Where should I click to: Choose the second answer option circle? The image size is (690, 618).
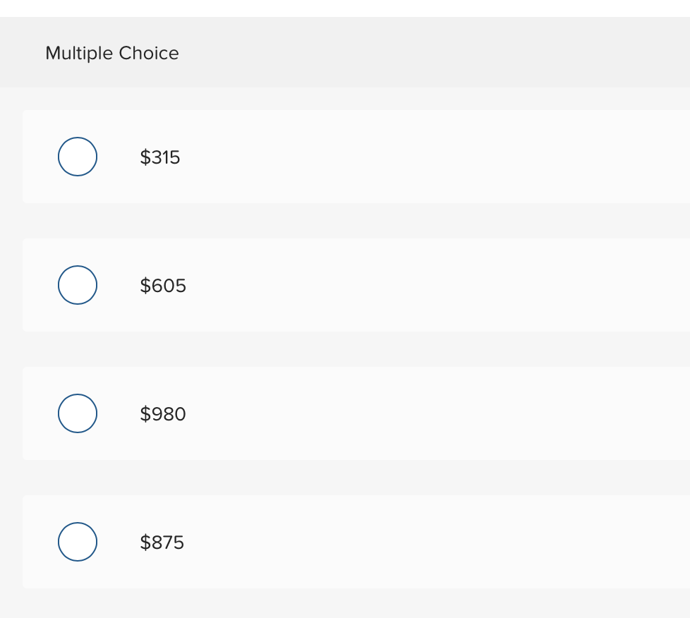78,285
